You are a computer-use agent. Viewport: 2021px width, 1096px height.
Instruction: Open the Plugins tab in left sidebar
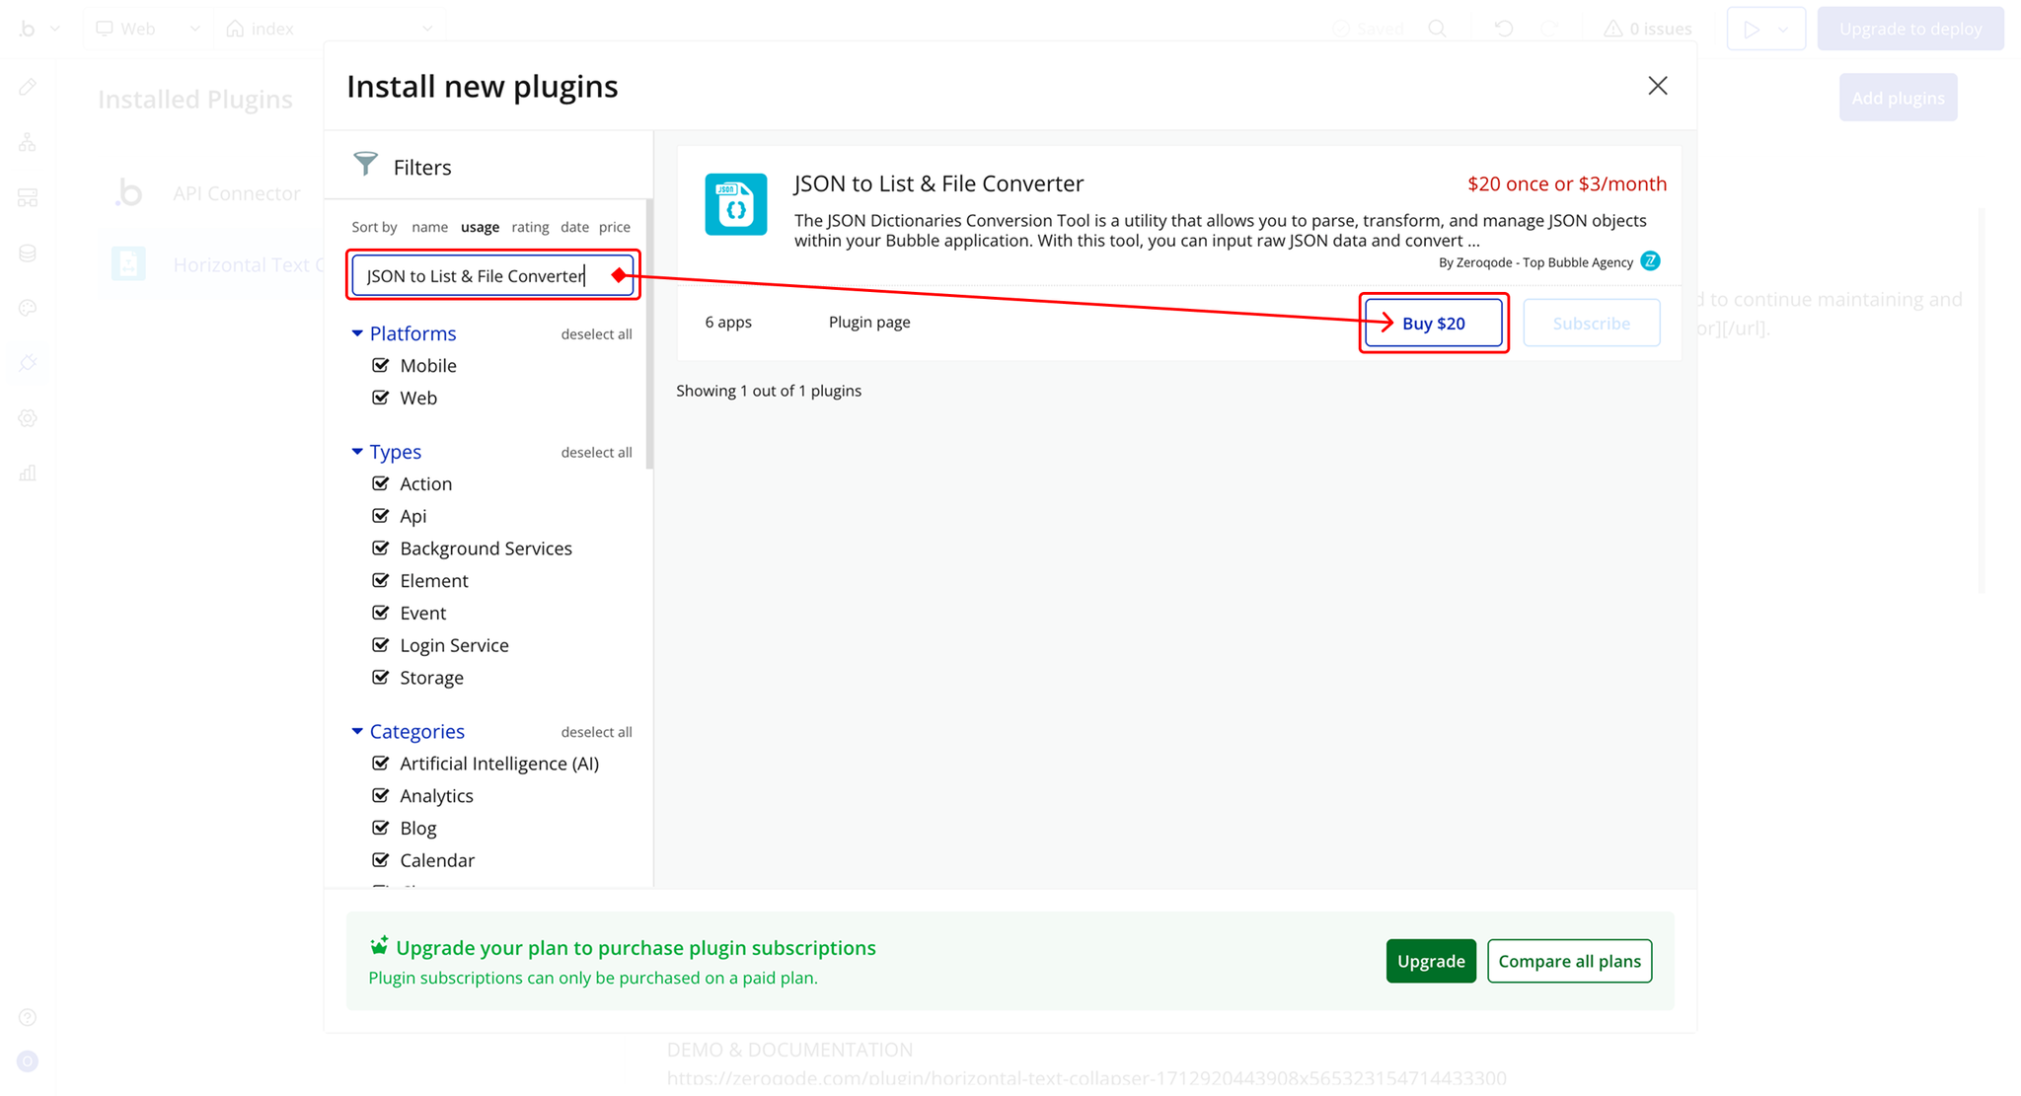coord(28,363)
